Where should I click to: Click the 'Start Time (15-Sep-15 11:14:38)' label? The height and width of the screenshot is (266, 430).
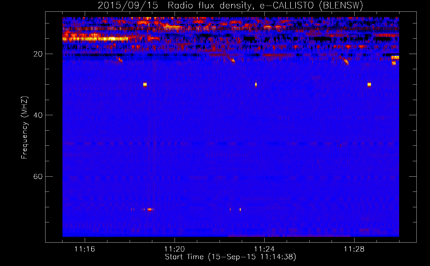(230, 257)
